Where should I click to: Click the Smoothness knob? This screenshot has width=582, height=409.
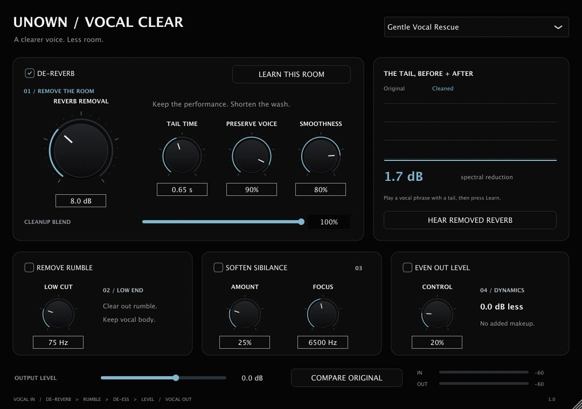(321, 156)
